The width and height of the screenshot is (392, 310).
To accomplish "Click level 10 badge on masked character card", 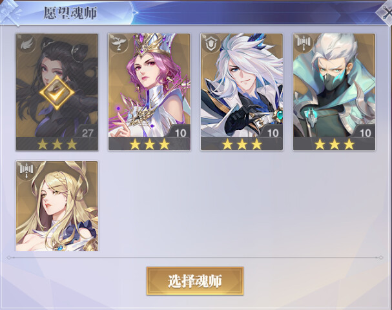I will coord(366,132).
